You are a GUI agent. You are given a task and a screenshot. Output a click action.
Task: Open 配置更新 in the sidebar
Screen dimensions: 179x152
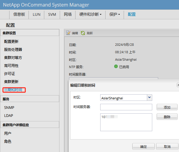[11, 41]
